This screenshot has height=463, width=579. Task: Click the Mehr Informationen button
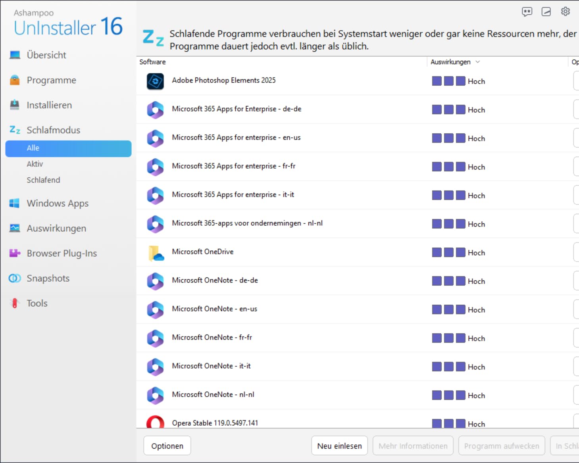pos(413,446)
